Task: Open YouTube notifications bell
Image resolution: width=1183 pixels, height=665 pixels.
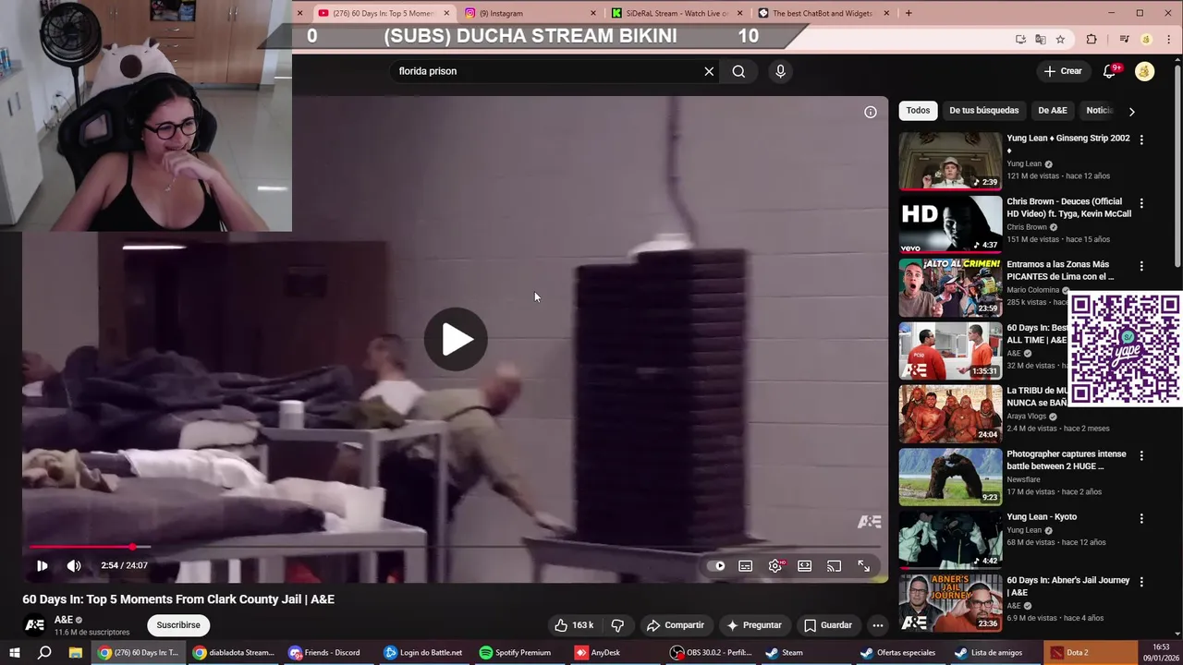Action: pyautogui.click(x=1112, y=71)
